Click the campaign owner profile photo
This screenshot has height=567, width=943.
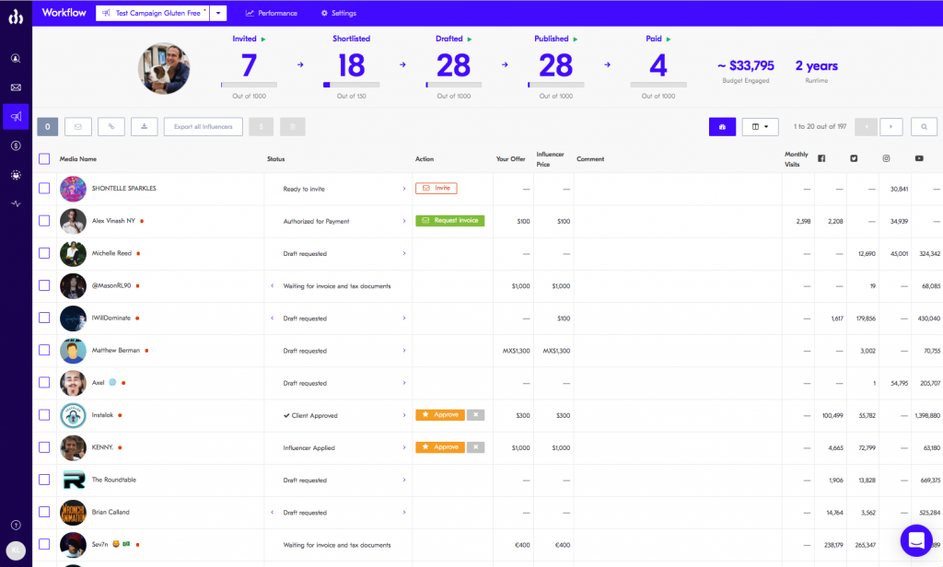[x=164, y=68]
